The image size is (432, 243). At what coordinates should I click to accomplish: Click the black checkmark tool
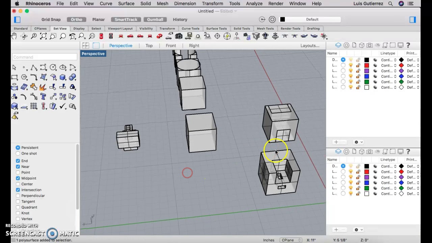click(x=63, y=107)
